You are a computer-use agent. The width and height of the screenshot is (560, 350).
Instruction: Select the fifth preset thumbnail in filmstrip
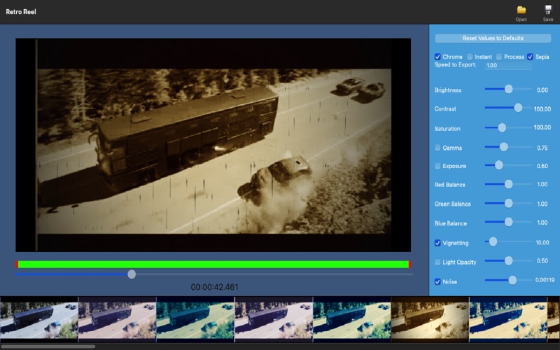352,319
